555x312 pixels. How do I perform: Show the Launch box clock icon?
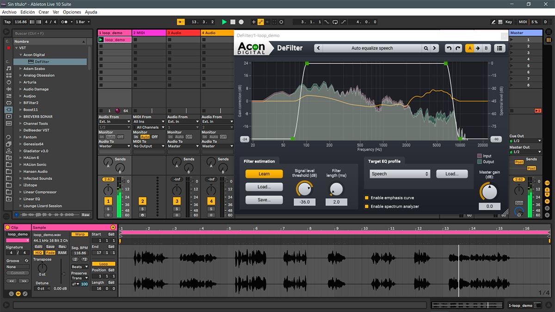point(12,294)
